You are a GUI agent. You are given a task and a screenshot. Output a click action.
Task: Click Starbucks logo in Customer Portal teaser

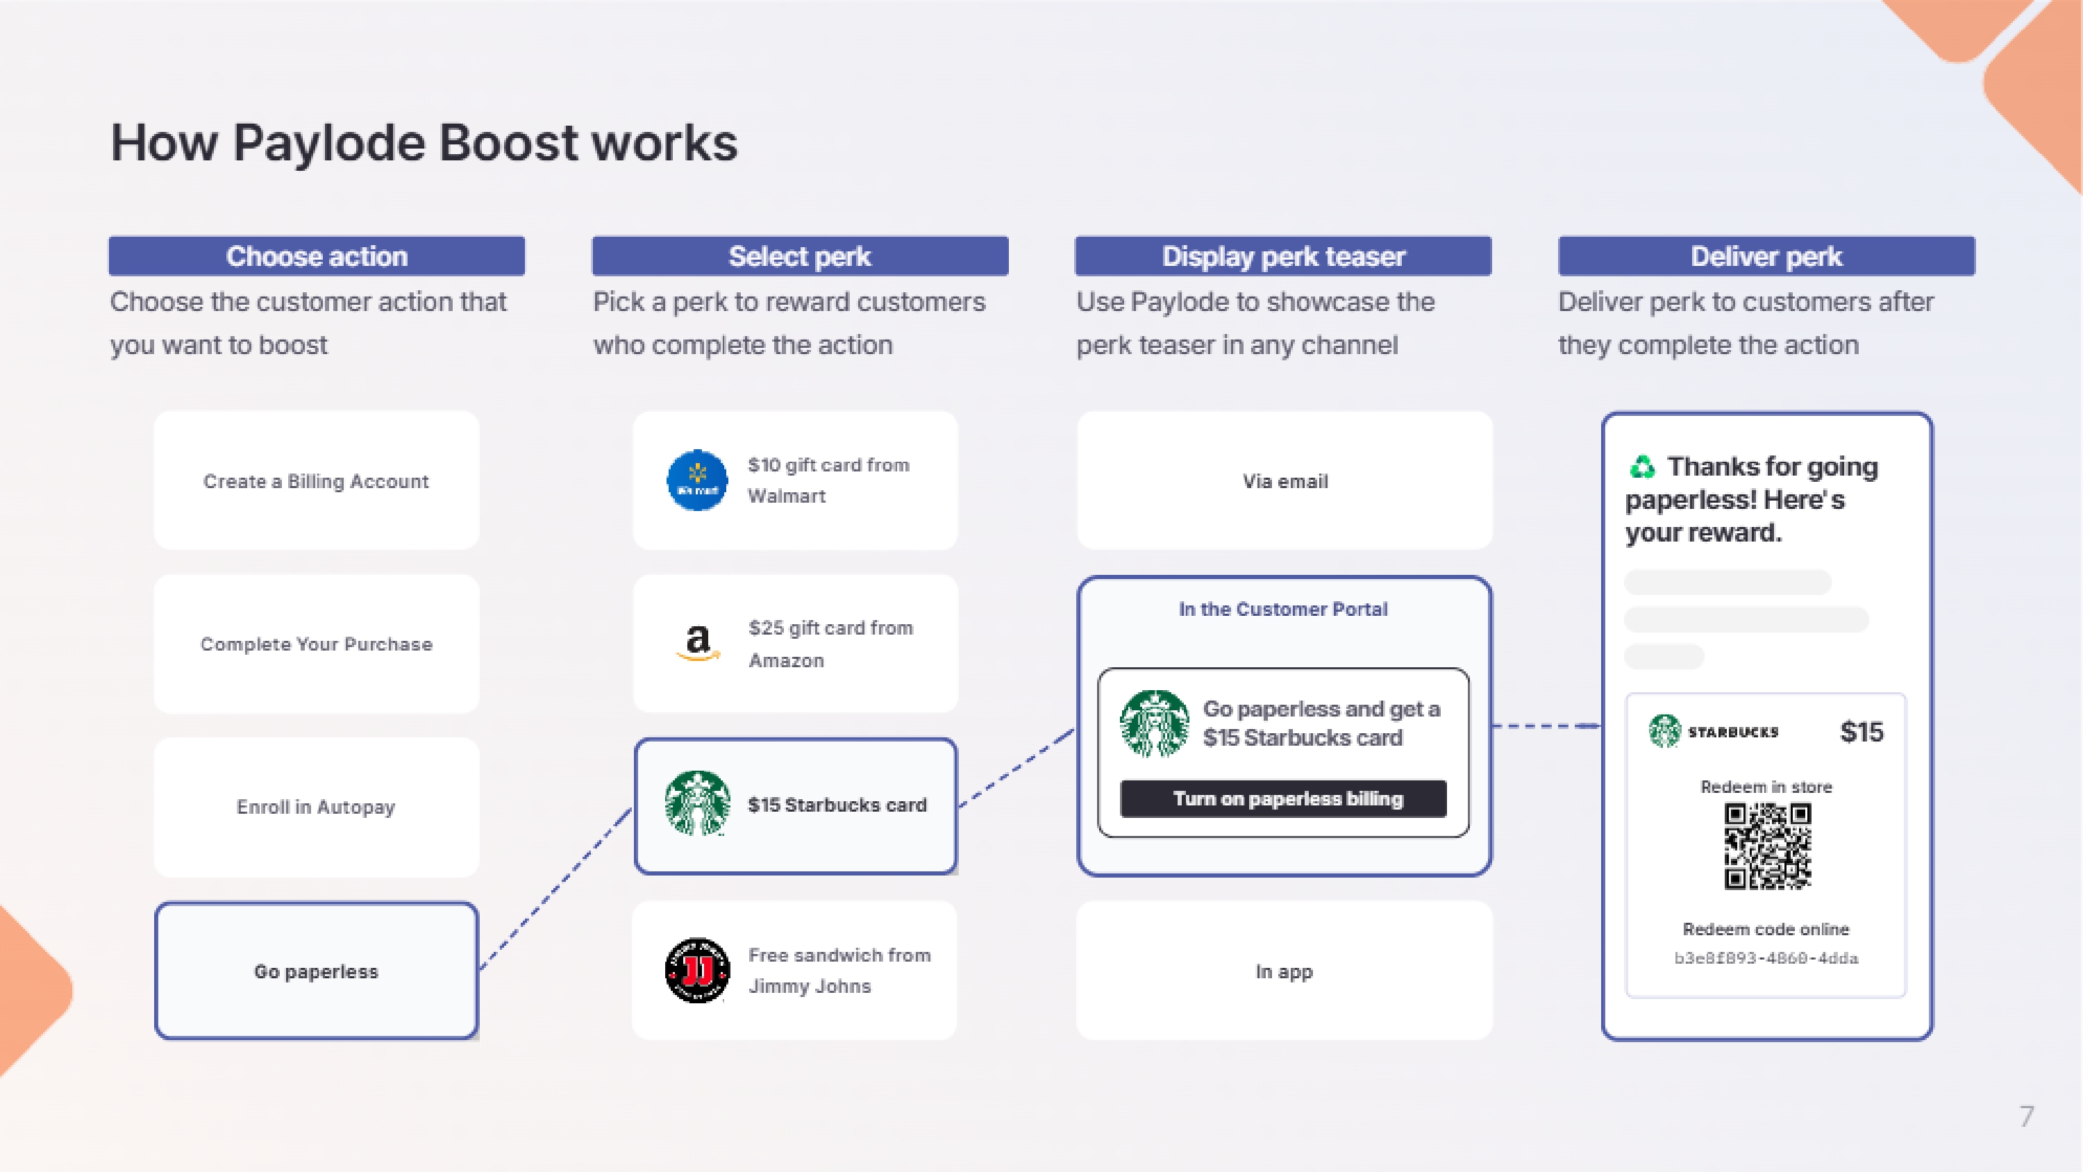point(1154,723)
